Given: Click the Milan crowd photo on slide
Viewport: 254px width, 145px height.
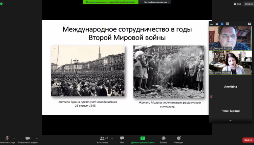Looking at the screenshot, I should (x=168, y=71).
